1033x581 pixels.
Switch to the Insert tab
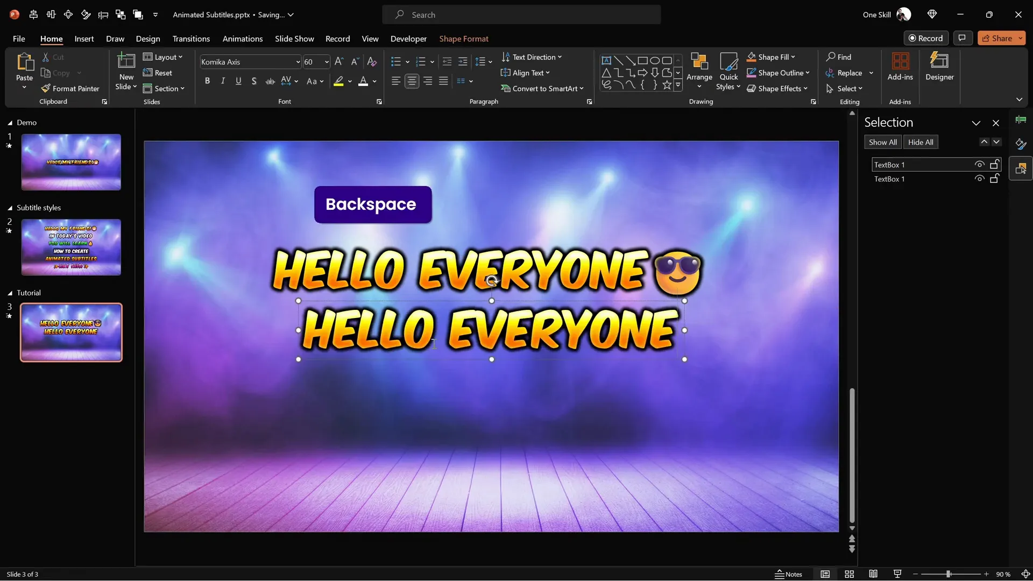click(84, 39)
